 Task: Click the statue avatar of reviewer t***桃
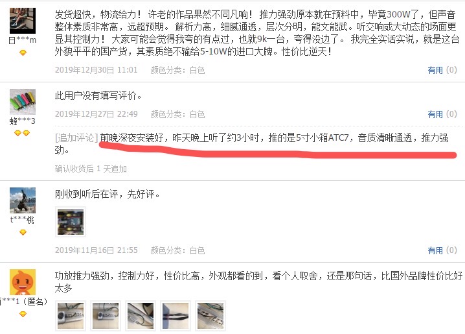23,200
